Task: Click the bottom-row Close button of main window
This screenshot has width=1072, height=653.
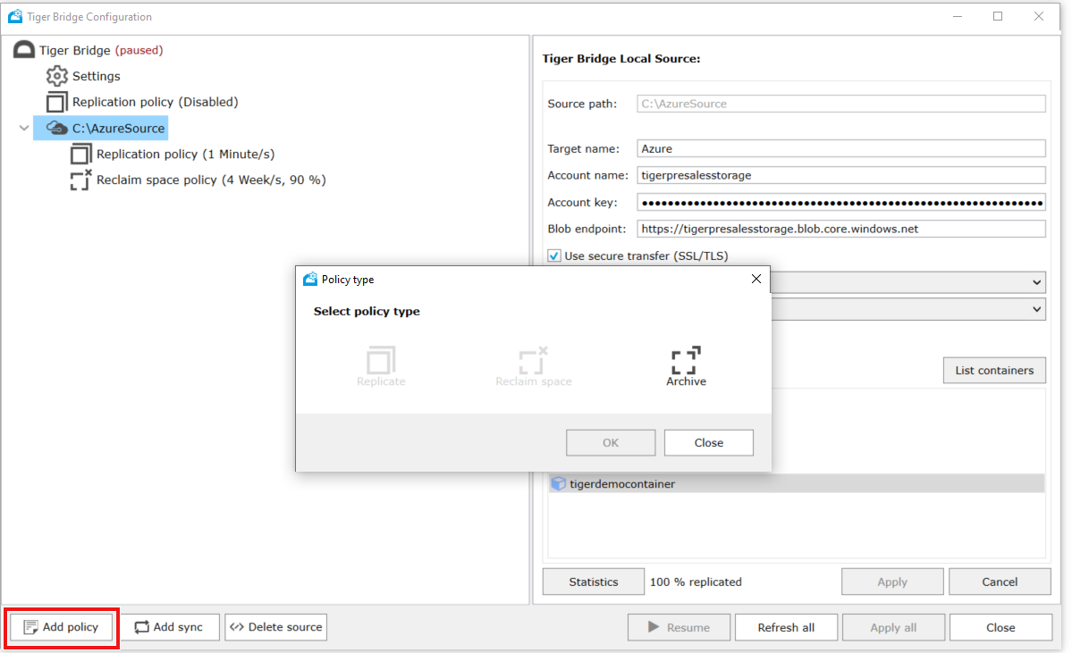Action: pyautogui.click(x=1000, y=627)
